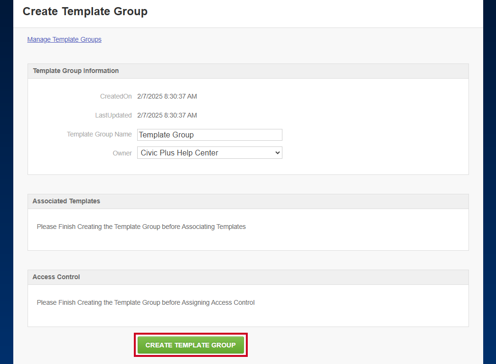Click the 'before Assigning Access Control' notice text
496x364 pixels.
(x=146, y=302)
